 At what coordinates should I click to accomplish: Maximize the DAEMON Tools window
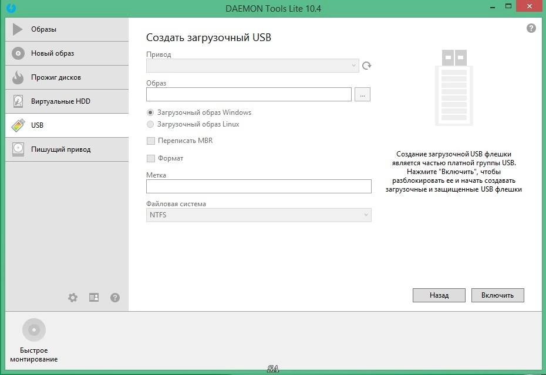point(508,6)
